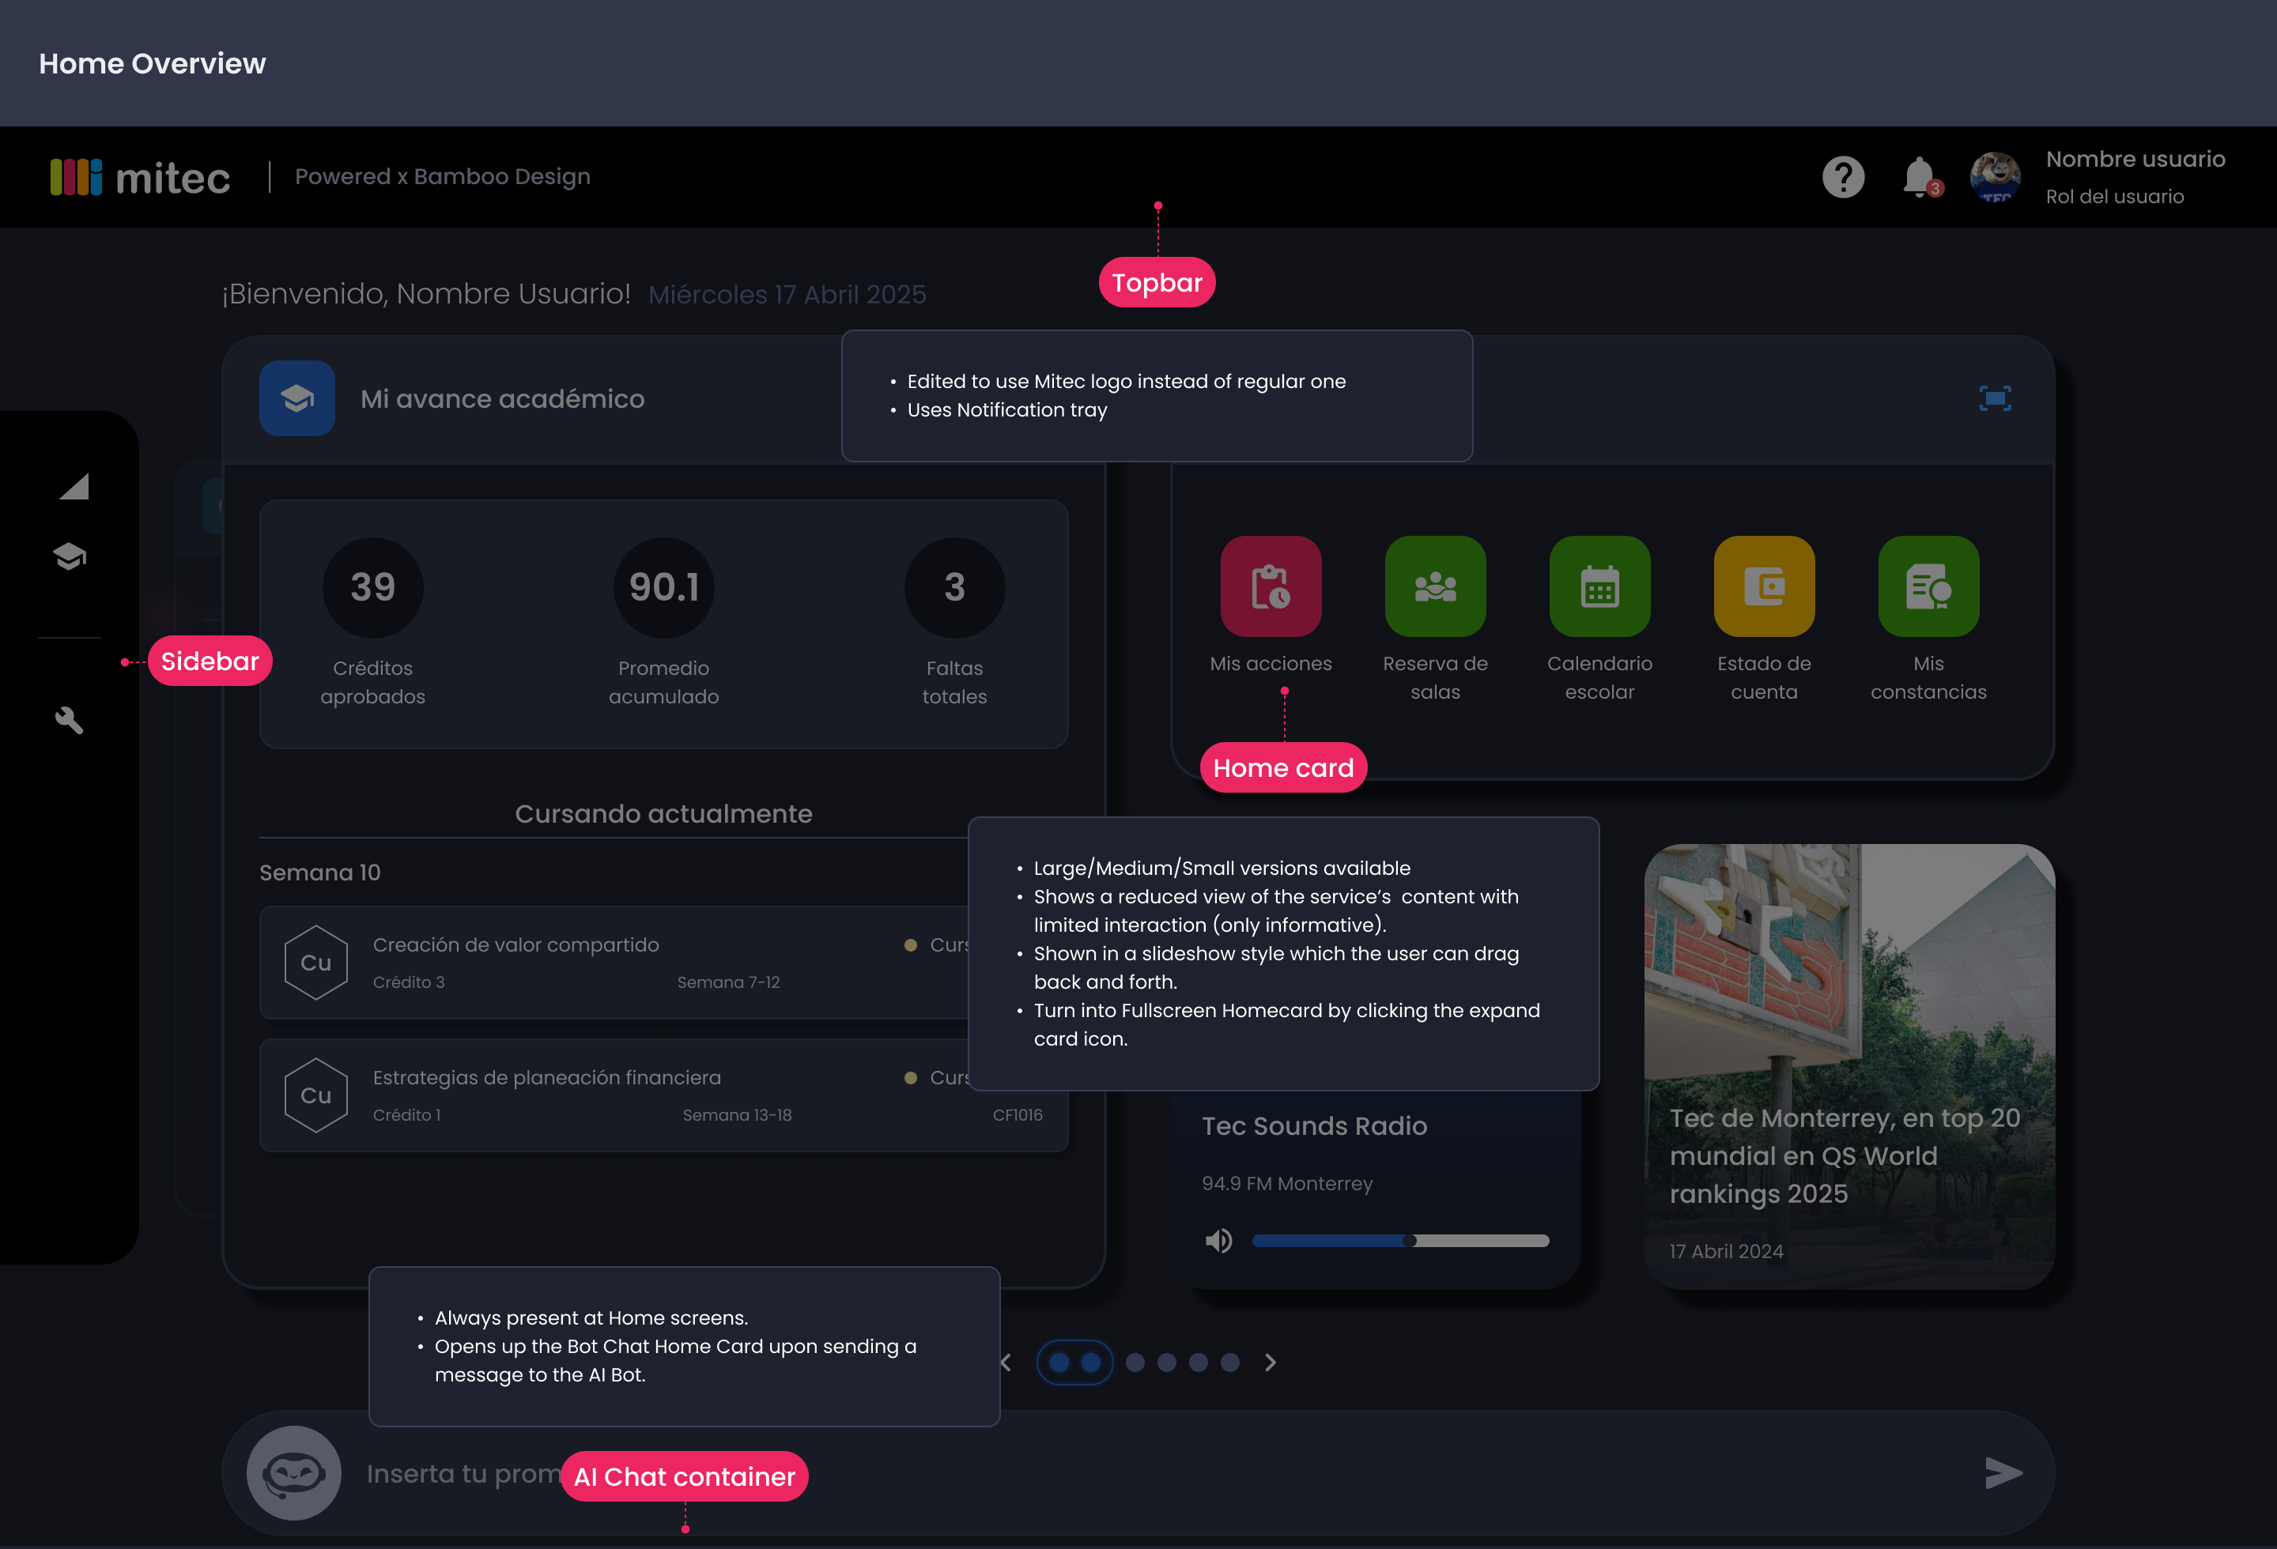Click the Powered x Bamboo Design text

pos(442,177)
